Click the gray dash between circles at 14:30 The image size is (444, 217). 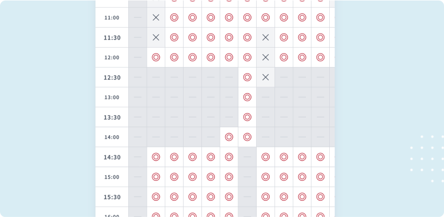(x=247, y=157)
